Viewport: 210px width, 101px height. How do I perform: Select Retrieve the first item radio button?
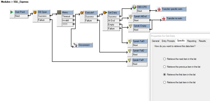[165, 75]
